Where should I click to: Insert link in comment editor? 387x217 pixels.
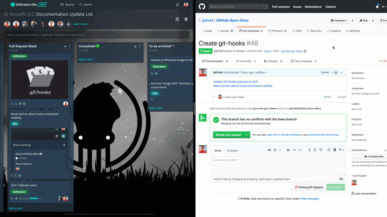pyautogui.click(x=300, y=150)
